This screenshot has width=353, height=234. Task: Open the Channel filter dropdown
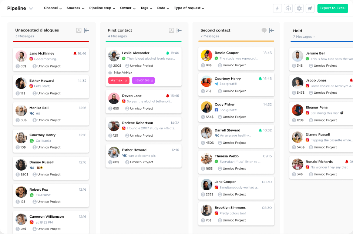click(x=52, y=8)
